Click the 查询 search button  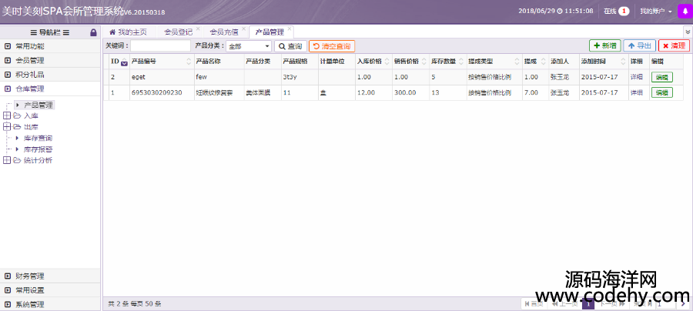[290, 46]
